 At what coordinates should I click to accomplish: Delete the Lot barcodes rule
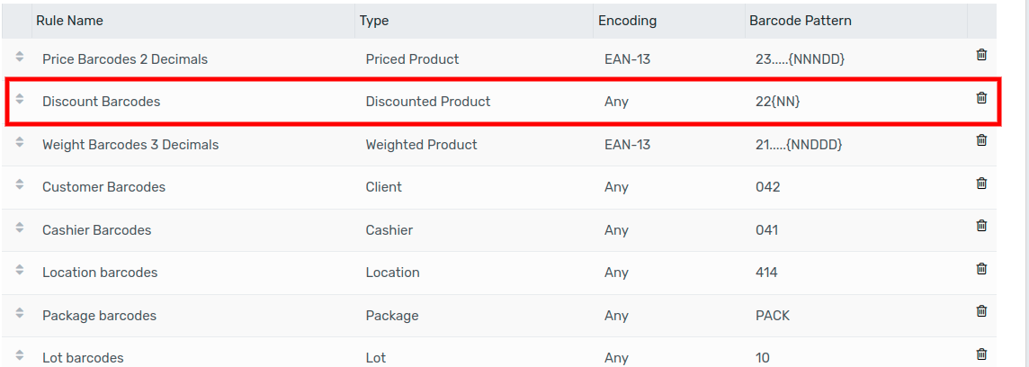click(x=981, y=354)
